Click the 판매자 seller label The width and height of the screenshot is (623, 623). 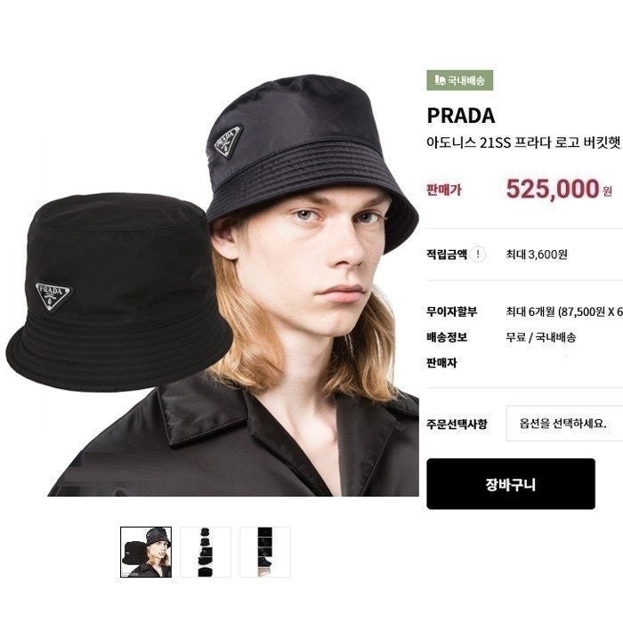[441, 363]
